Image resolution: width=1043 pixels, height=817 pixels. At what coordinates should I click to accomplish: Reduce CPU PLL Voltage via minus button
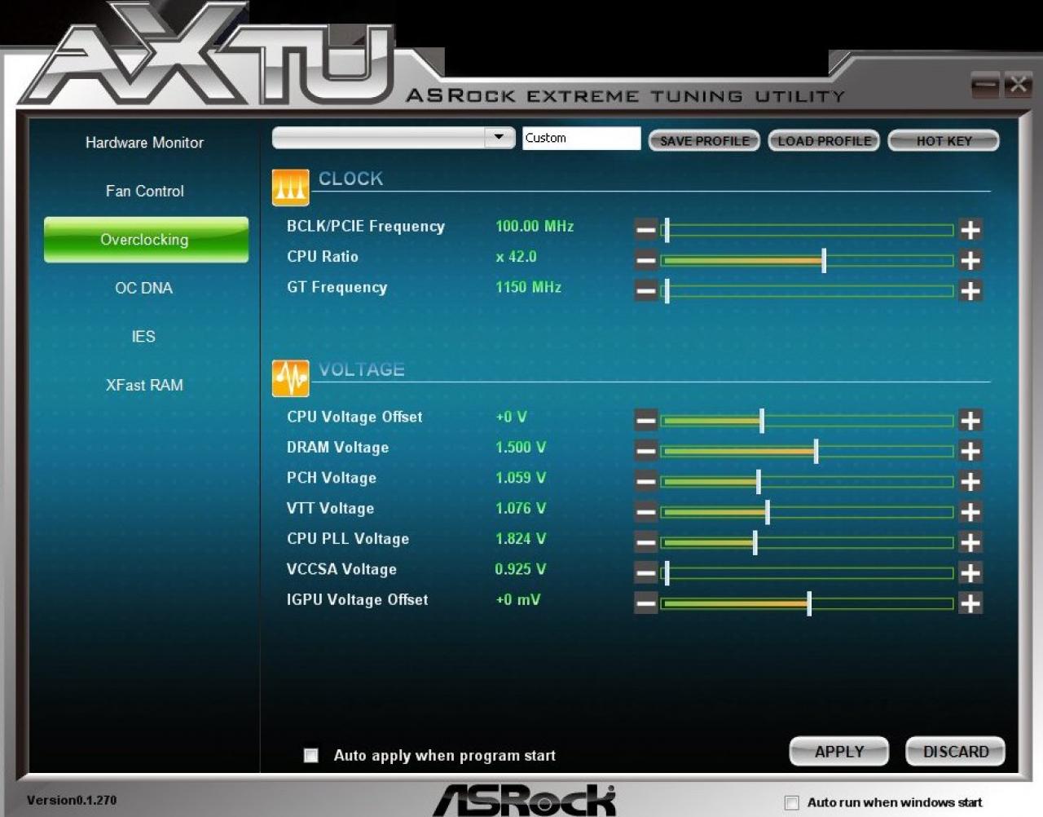click(646, 542)
